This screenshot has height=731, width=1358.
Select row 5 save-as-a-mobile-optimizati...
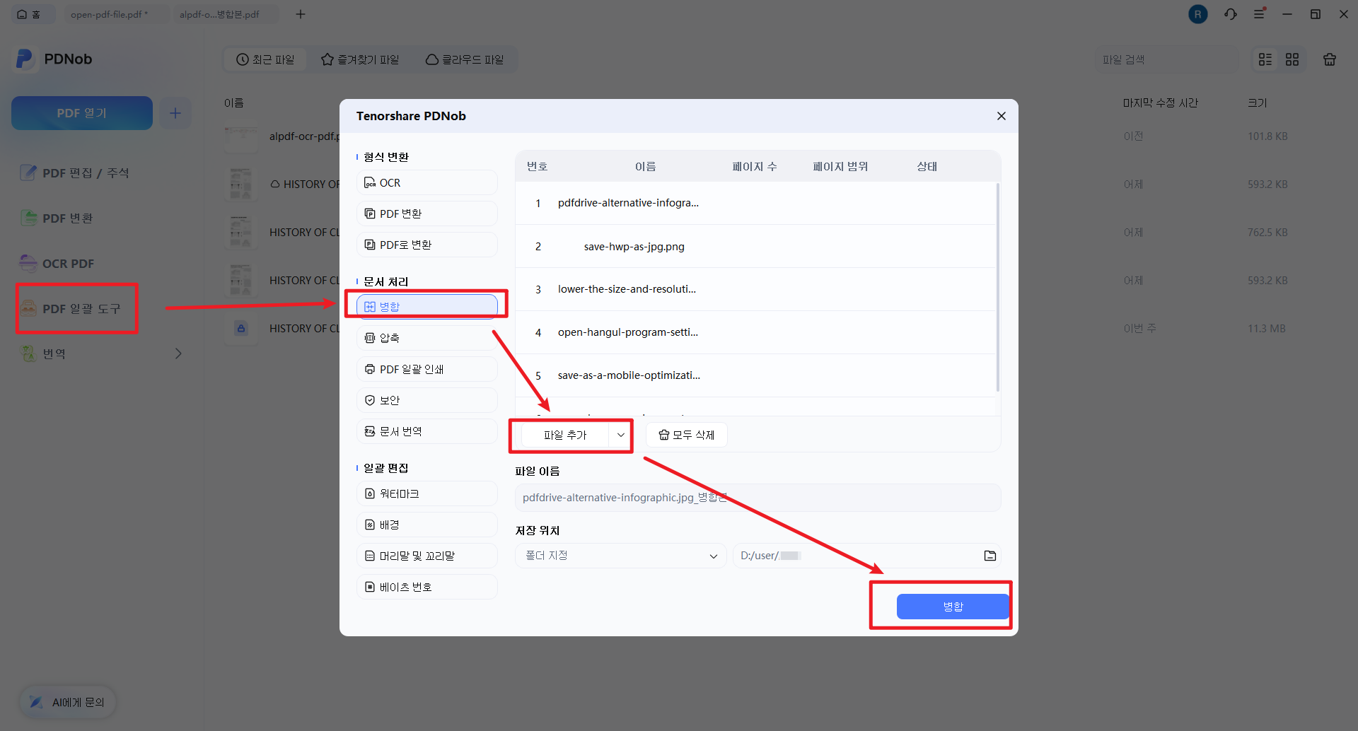click(755, 375)
